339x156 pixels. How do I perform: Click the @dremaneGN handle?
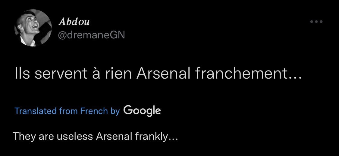click(x=91, y=35)
